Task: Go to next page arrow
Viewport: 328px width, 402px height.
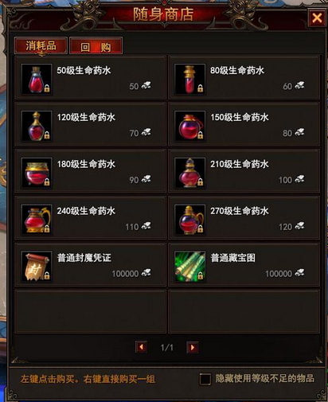Action: pyautogui.click(x=193, y=347)
